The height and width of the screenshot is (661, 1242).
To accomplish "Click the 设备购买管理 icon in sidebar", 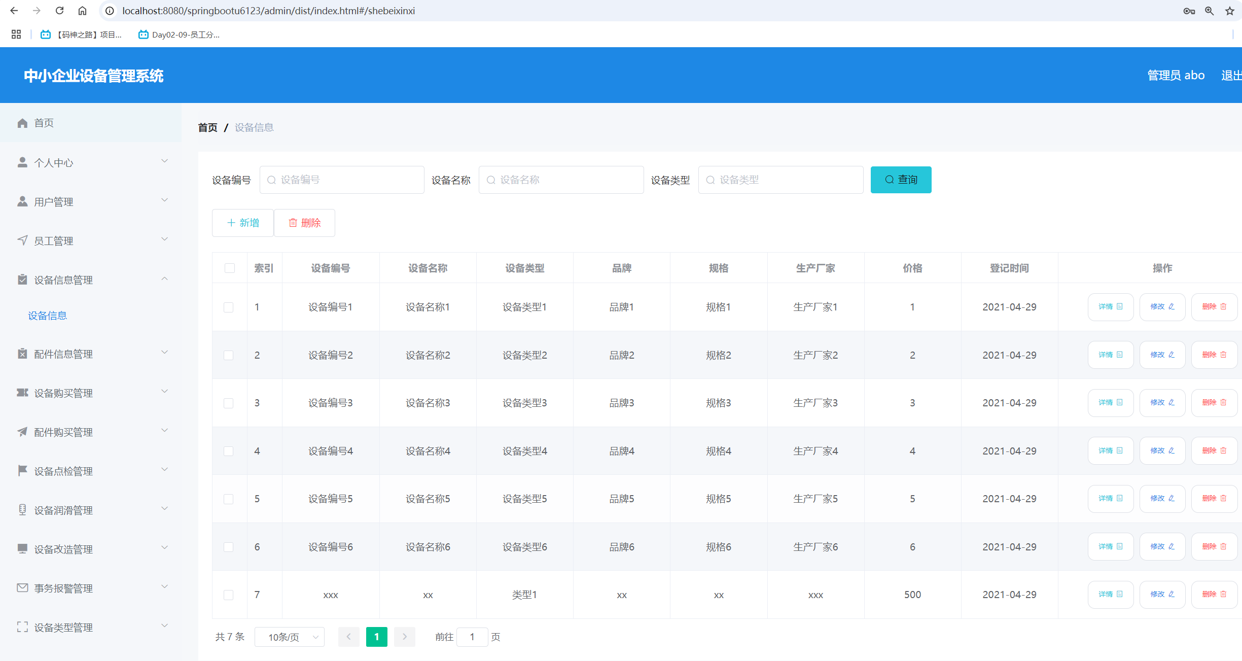I will point(22,393).
